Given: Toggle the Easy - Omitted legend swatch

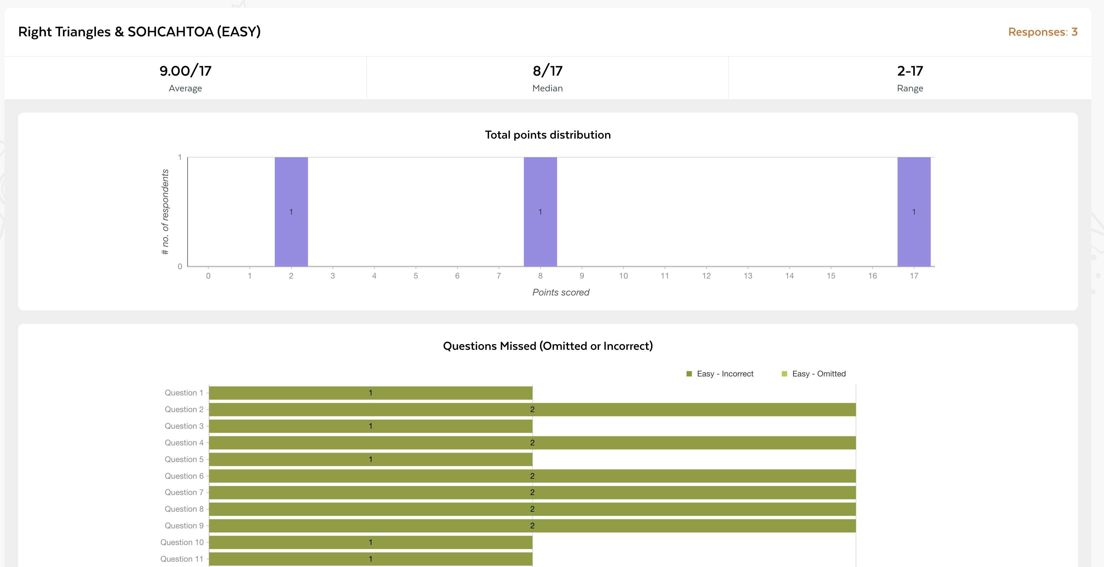Looking at the screenshot, I should click(784, 373).
